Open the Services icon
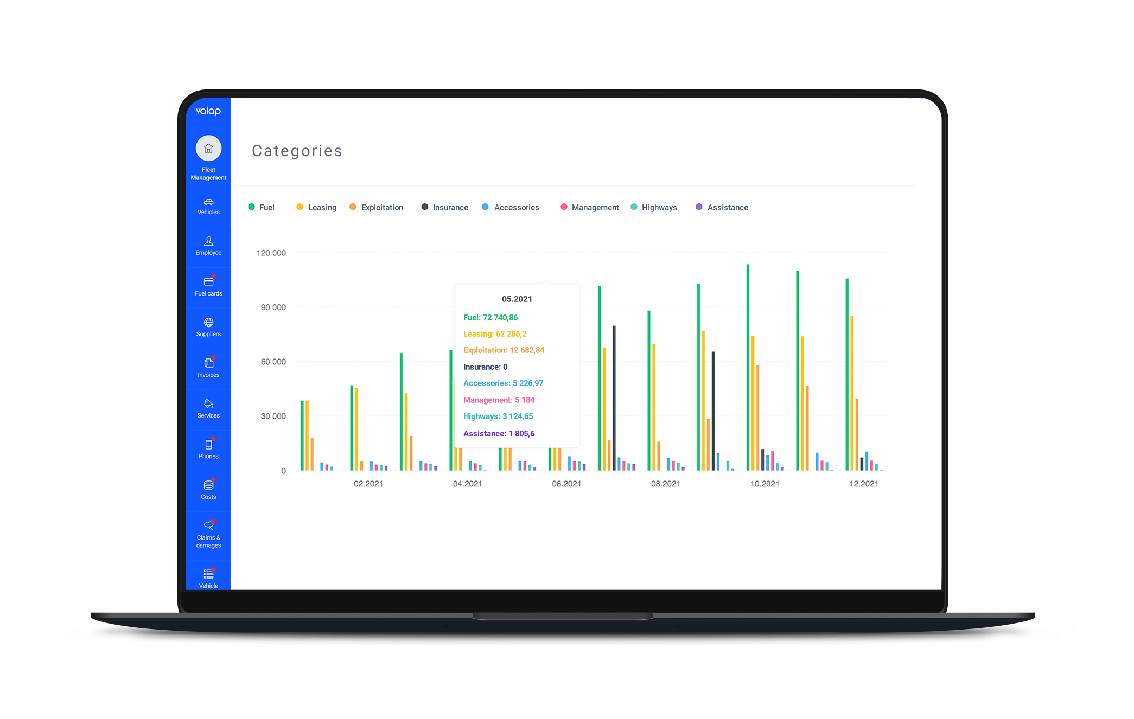1134x719 pixels. coord(208,404)
